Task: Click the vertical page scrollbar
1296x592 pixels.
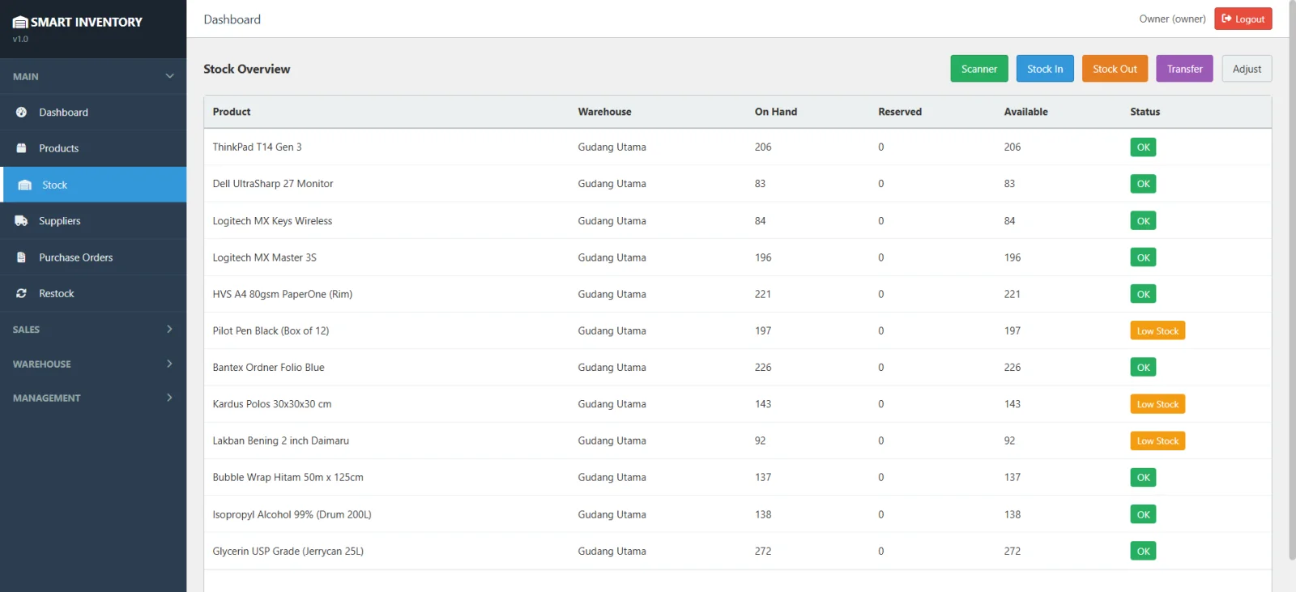Action: (x=1291, y=283)
